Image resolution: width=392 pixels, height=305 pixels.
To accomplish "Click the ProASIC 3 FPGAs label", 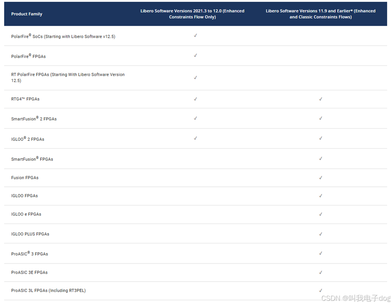I will pyautogui.click(x=29, y=254).
